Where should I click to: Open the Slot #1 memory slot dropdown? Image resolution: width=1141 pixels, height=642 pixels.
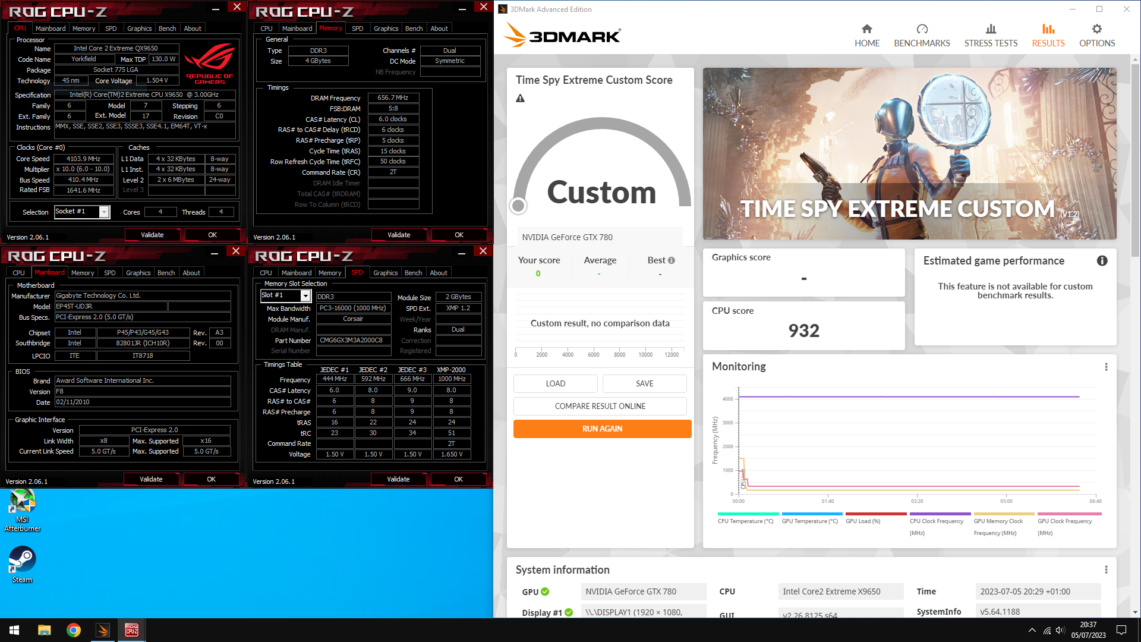pyautogui.click(x=305, y=295)
